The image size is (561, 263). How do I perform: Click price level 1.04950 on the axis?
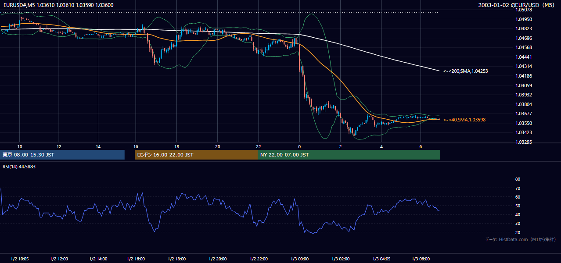(524, 19)
